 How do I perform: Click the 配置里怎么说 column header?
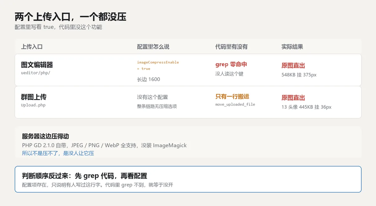(x=153, y=47)
